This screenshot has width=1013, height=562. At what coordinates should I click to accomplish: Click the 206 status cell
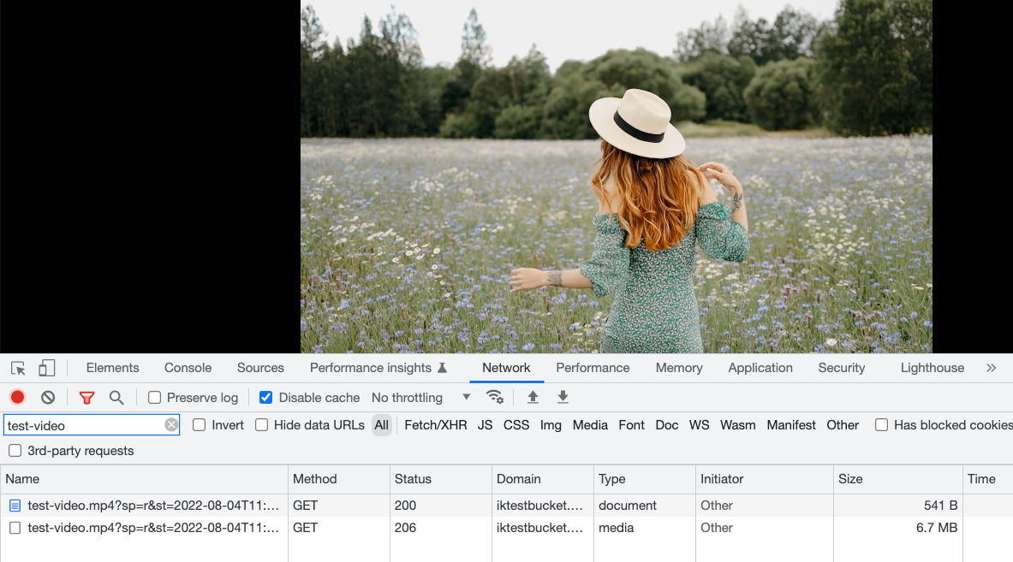pyautogui.click(x=441, y=528)
